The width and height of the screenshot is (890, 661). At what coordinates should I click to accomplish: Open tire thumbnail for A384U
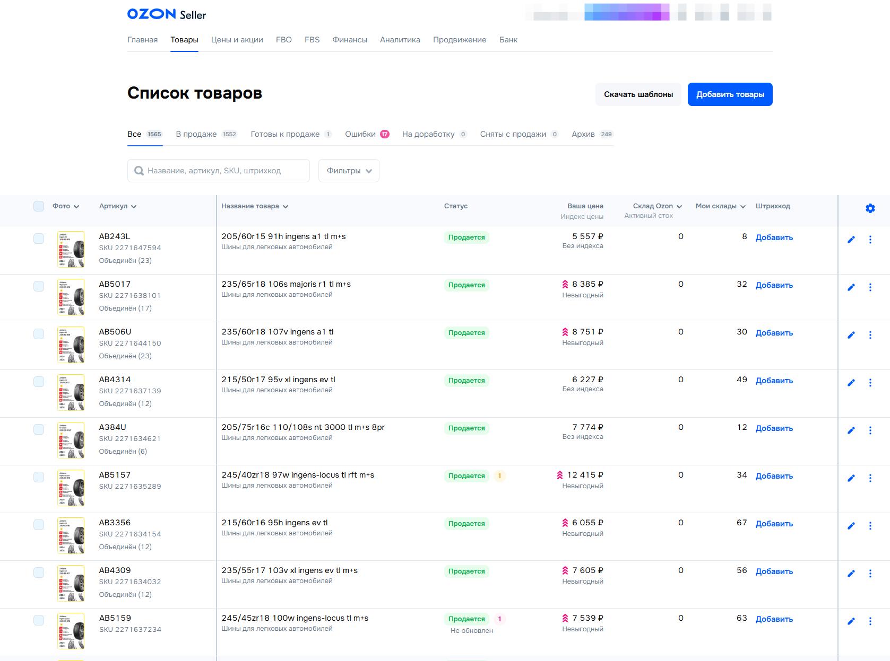click(x=71, y=440)
